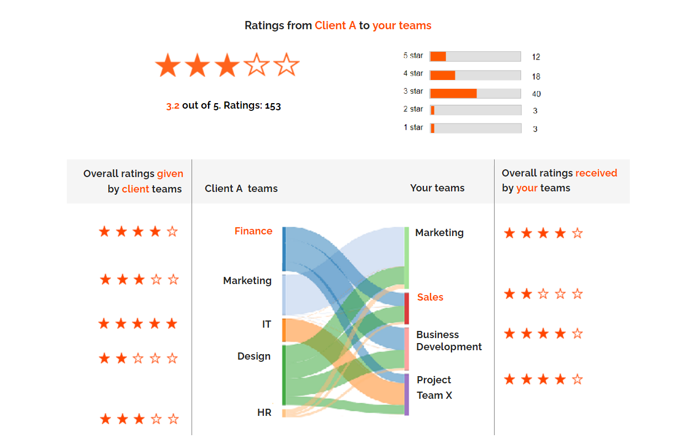Click the third empty star in Sales rating
Viewport: 690px width, 444px height.
click(x=544, y=294)
